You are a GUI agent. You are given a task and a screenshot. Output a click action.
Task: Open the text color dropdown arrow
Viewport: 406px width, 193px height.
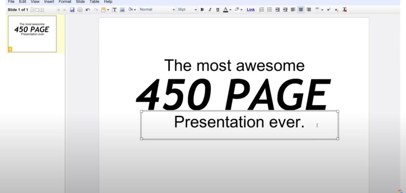(230, 10)
